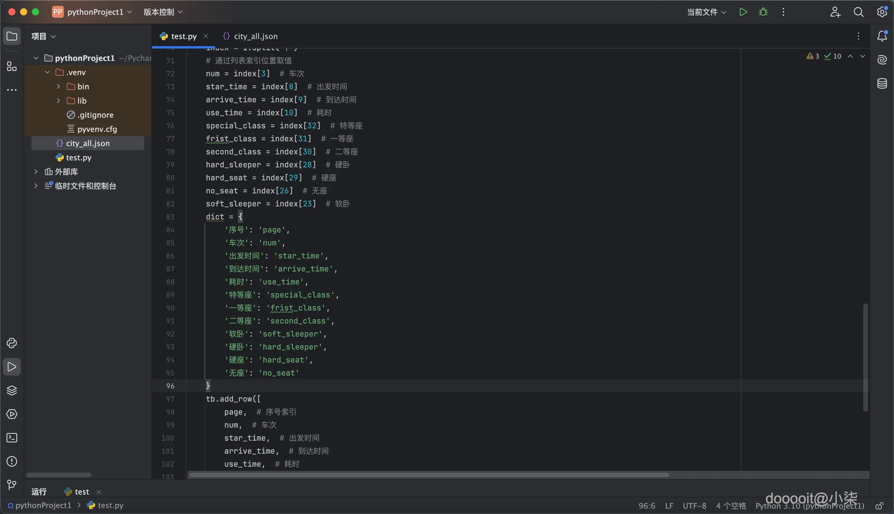
Task: Click the Python 3.10 interpreter selector
Action: pyautogui.click(x=809, y=506)
